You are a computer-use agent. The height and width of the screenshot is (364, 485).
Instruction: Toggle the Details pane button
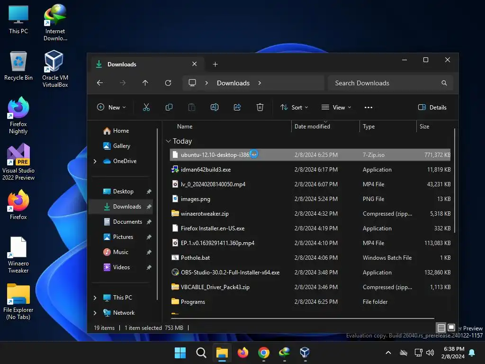(432, 108)
